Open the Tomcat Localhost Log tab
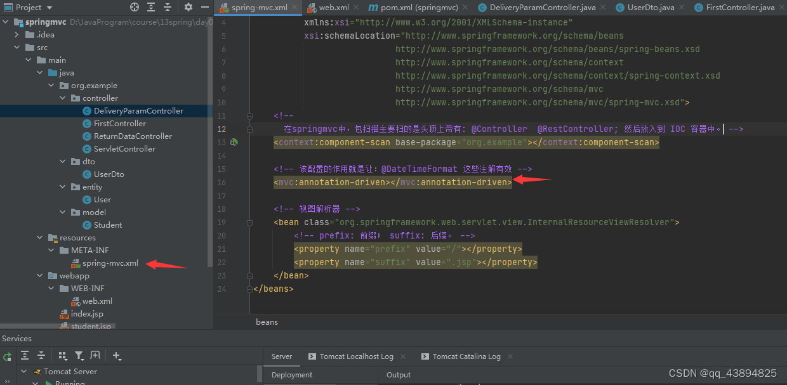Screen dimensions: 787x385 tap(356, 356)
